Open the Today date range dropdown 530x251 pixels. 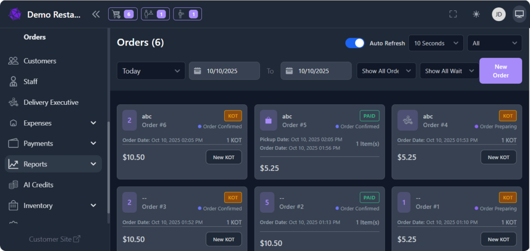tap(151, 71)
